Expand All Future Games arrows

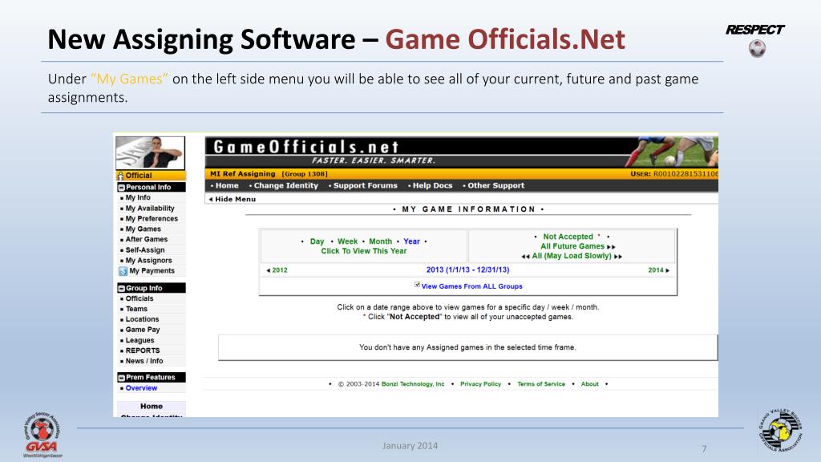click(611, 247)
